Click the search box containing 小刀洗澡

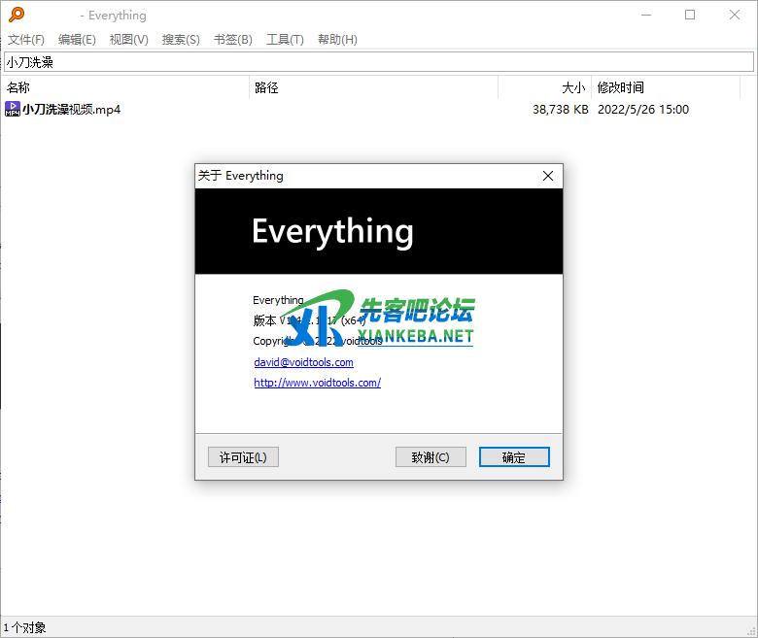point(379,62)
